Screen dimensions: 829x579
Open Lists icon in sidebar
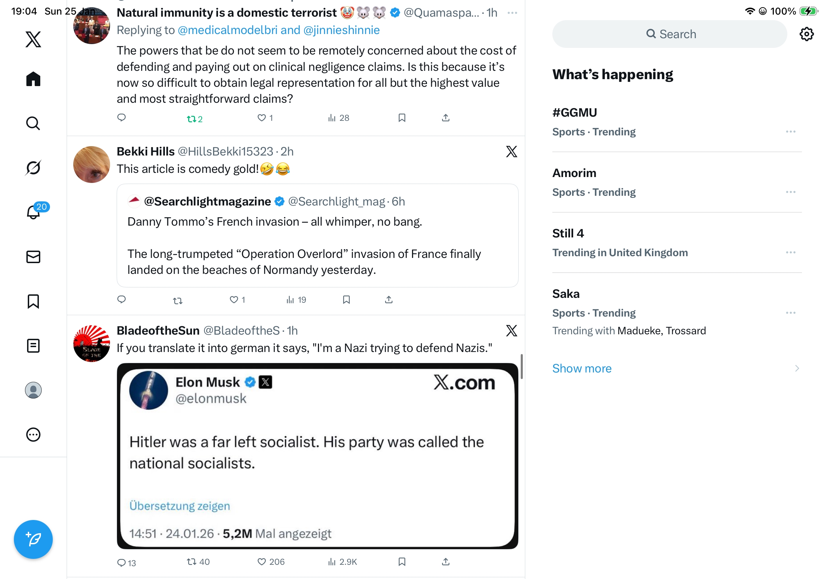[x=33, y=345]
